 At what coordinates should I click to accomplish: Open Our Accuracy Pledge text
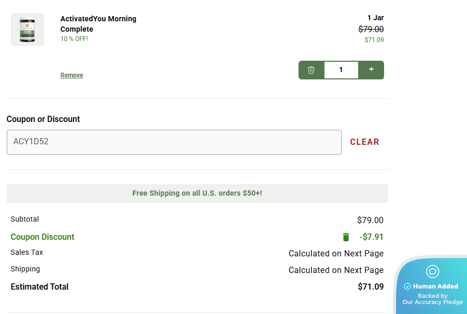tap(432, 302)
